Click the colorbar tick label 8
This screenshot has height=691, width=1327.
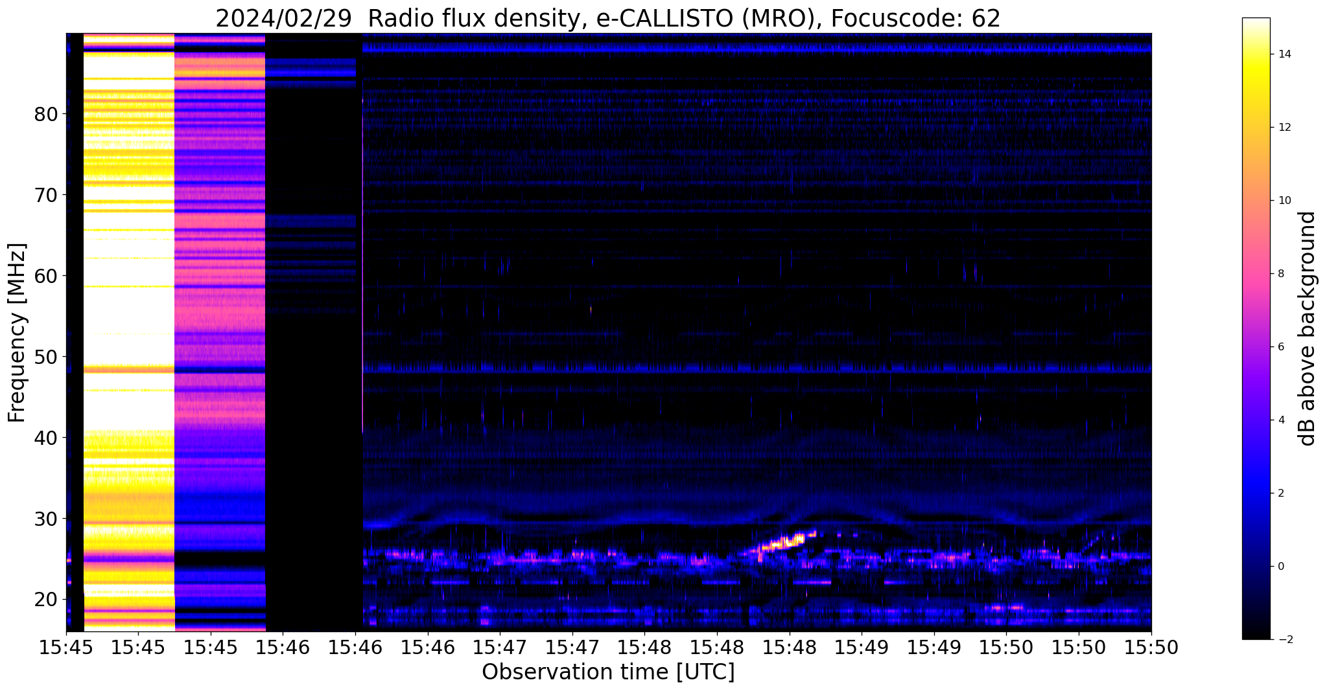1280,274
